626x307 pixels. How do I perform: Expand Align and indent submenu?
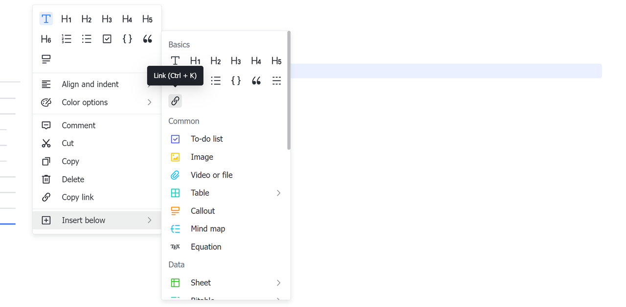point(150,84)
